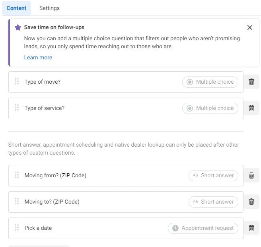Delete the Pick a date question
Screen dimensions: 261x247
click(251, 228)
